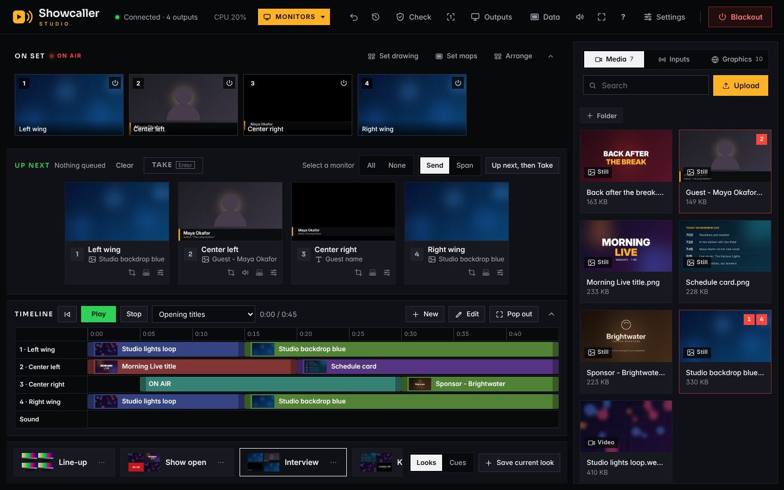Viewport: 784px width, 490px height.
Task: Click Up next, then Take
Action: click(522, 166)
